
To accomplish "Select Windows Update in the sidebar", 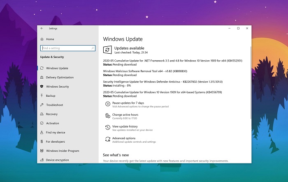I will 57,68.
